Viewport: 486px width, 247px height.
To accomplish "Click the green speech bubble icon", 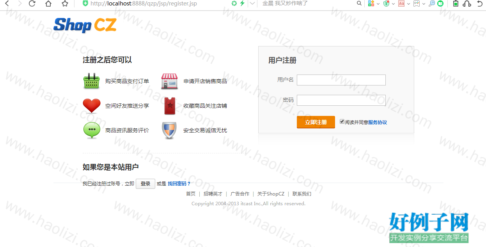I will click(92, 130).
